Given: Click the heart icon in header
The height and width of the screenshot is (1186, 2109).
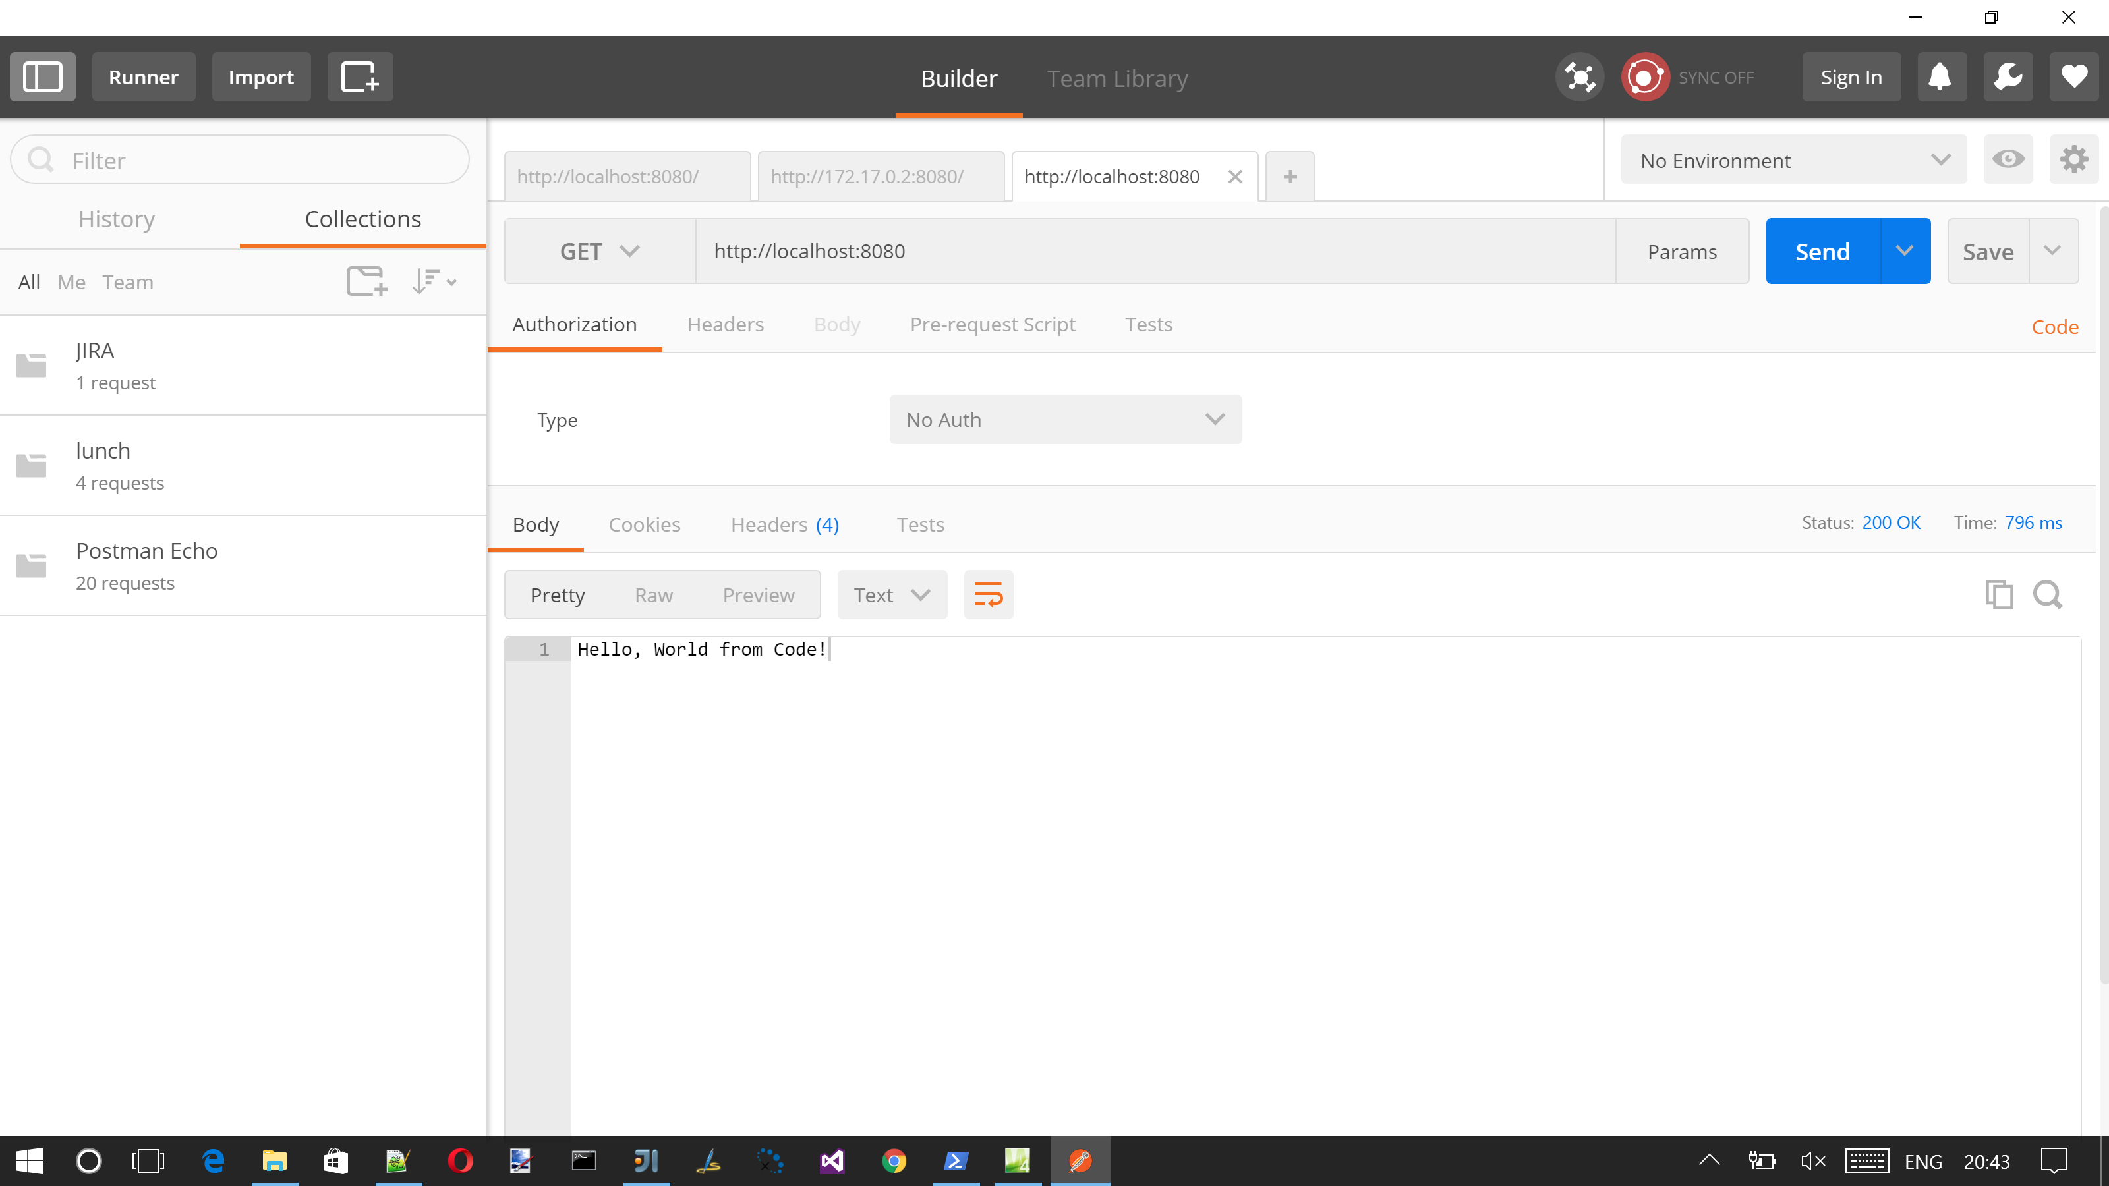Looking at the screenshot, I should click(x=2074, y=77).
